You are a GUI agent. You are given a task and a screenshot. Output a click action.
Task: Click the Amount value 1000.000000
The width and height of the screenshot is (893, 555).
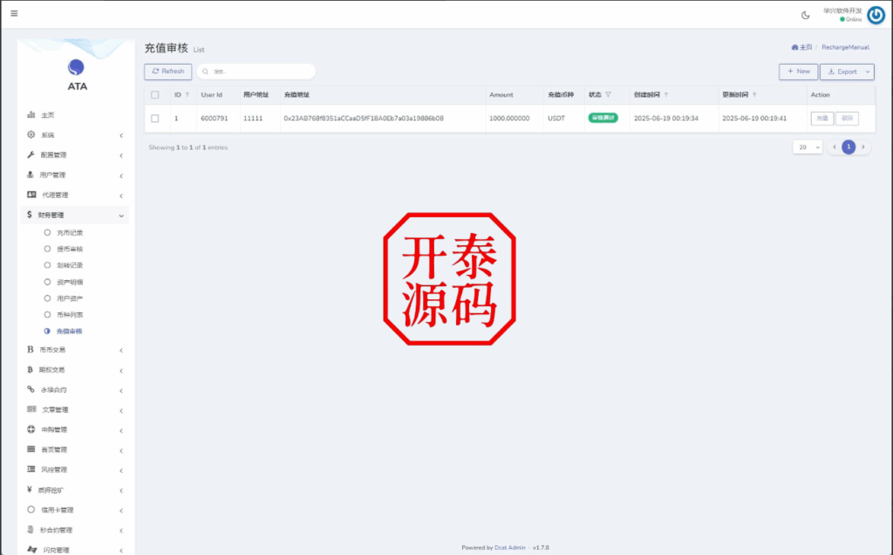pyautogui.click(x=509, y=119)
